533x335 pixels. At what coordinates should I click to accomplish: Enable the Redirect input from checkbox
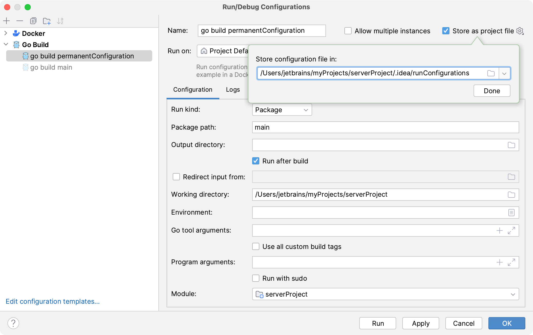[x=176, y=177]
